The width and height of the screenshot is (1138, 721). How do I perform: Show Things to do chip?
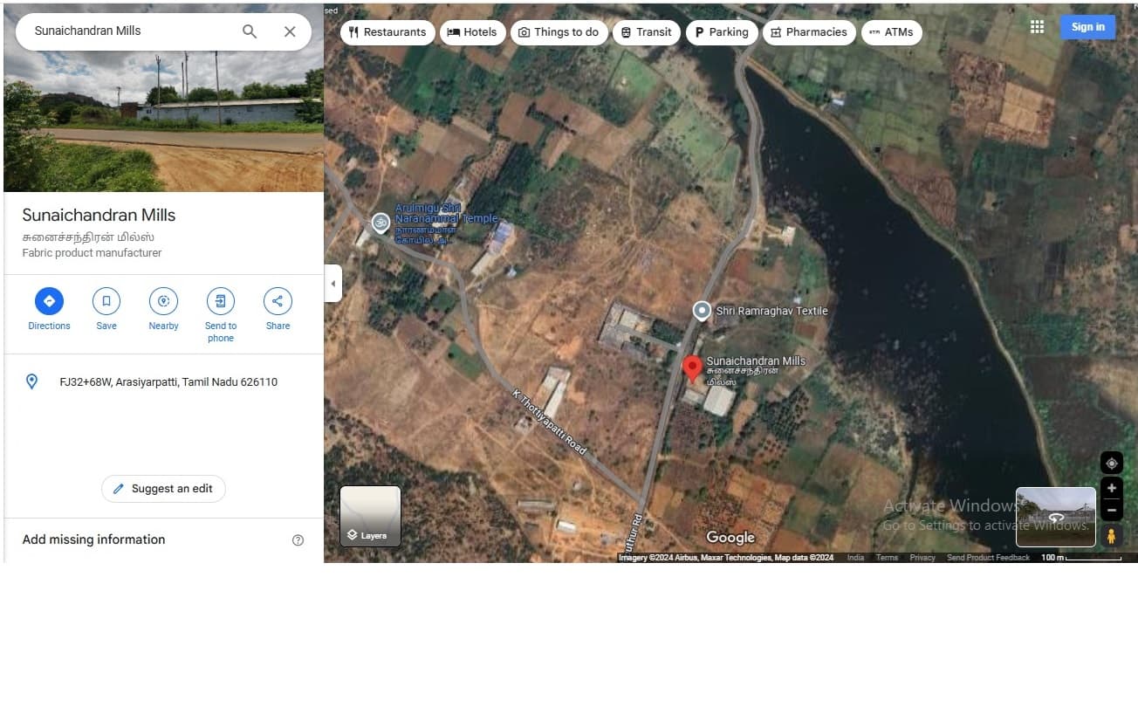(x=559, y=32)
